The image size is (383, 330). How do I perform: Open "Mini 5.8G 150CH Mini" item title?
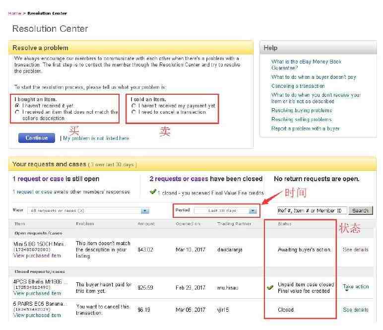point(39,244)
